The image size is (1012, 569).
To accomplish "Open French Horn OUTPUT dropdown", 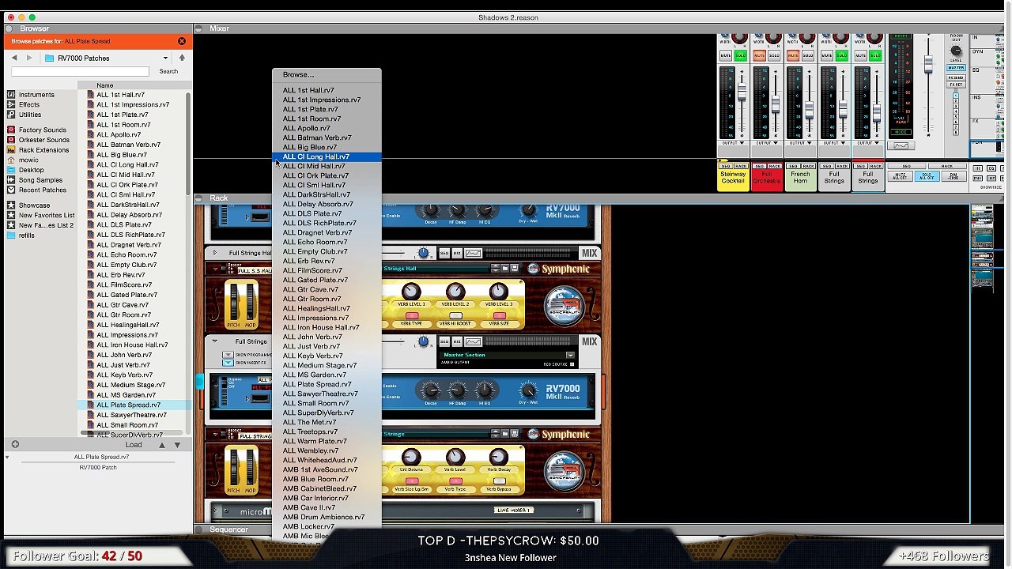I will tap(800, 143).
